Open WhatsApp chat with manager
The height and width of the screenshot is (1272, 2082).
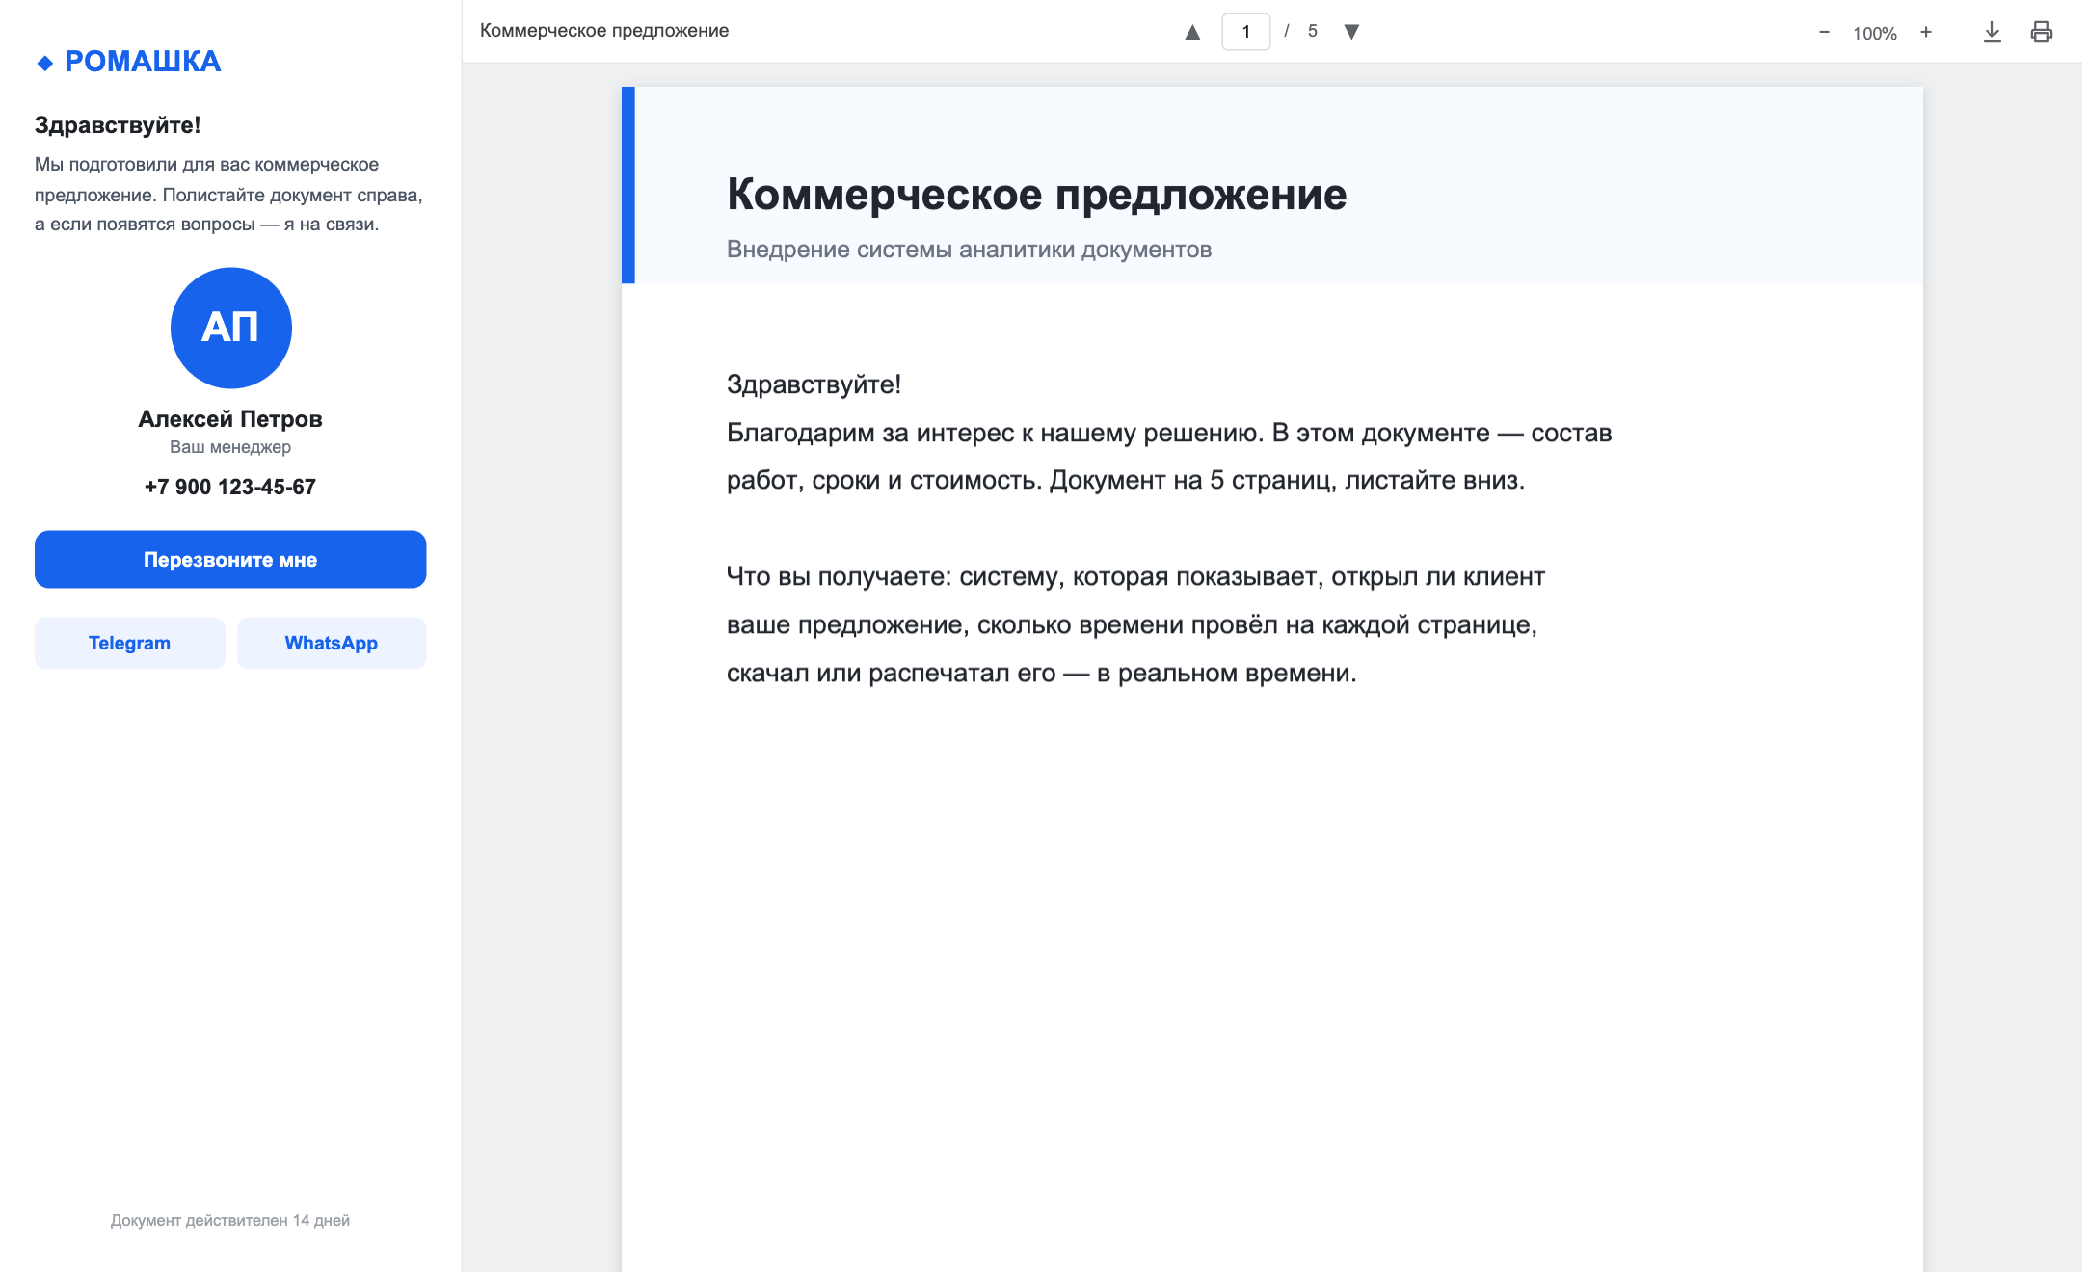click(332, 643)
